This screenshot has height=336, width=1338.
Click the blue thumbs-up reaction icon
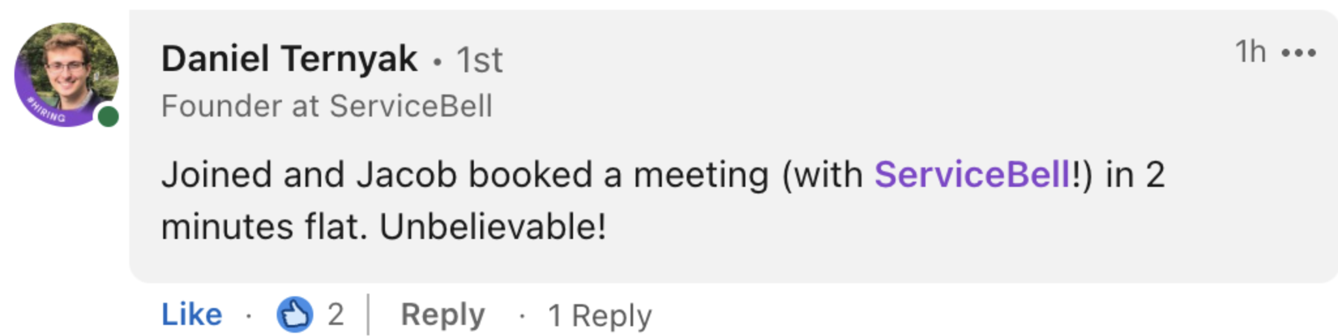click(x=295, y=315)
